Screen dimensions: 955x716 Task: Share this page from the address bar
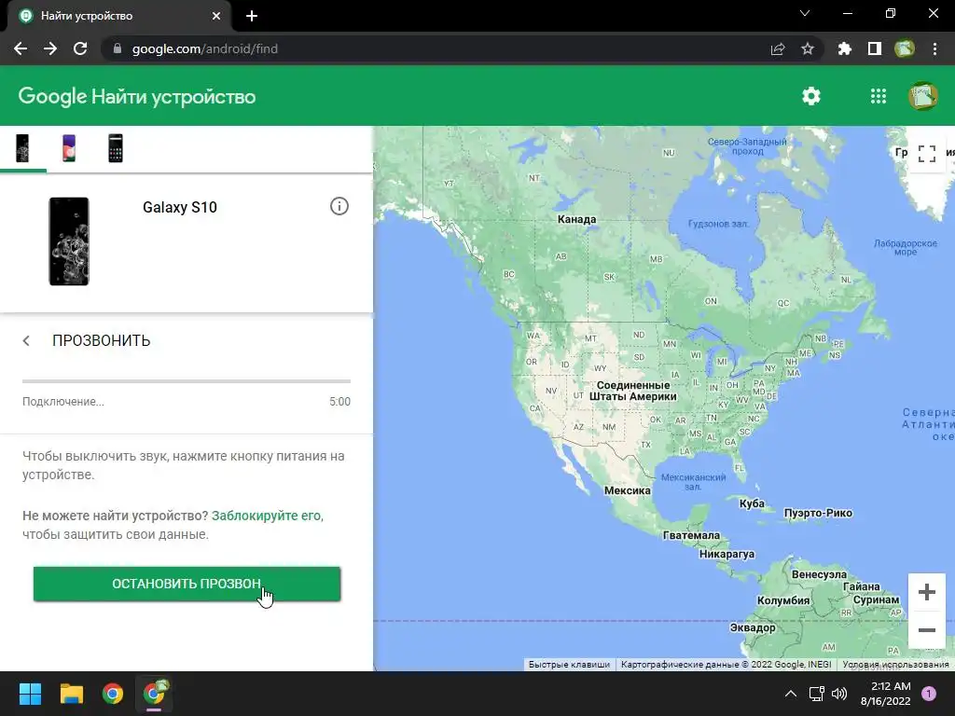point(778,48)
